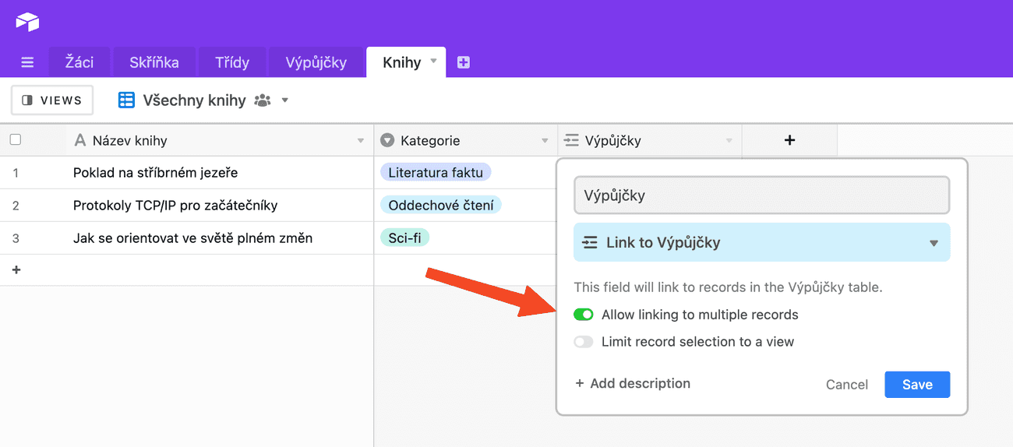Viewport: 1013px width, 447px height.
Task: Click the field name input containing Výpůjčky
Action: pos(762,195)
